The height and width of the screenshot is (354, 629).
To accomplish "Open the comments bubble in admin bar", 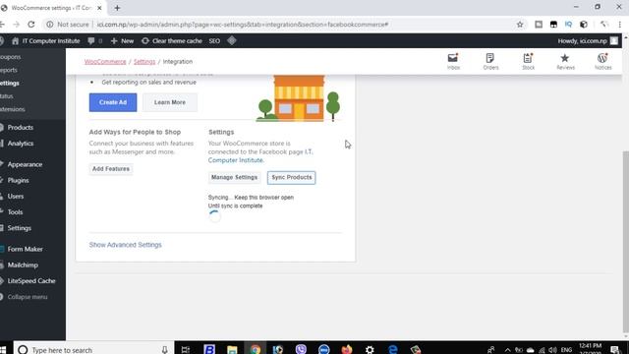I will coord(91,41).
